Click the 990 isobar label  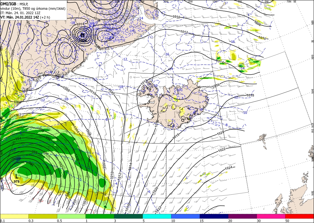(46, 153)
